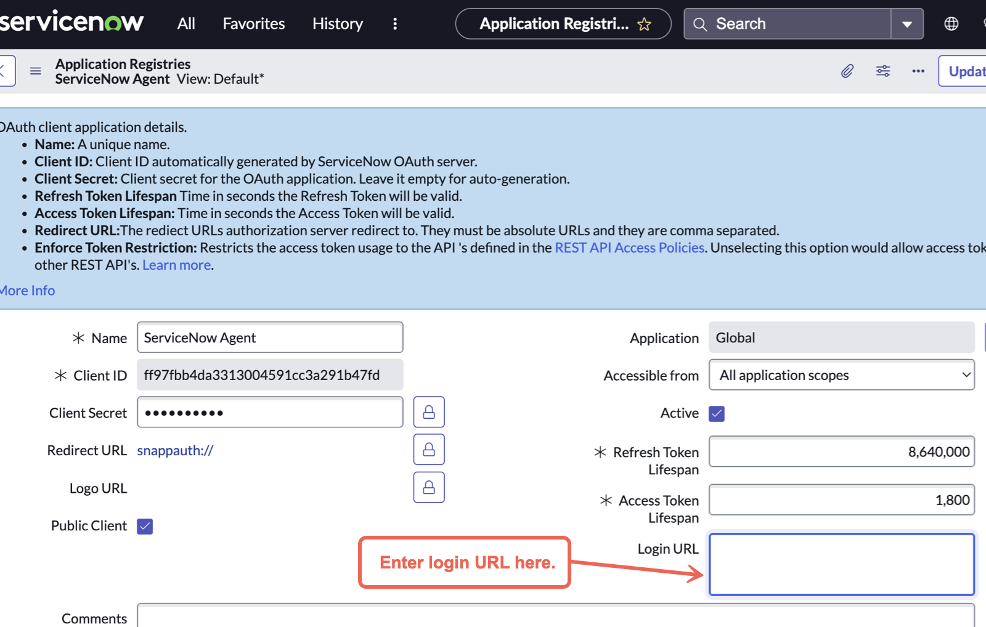Click into the Comments text area
The width and height of the screenshot is (986, 627).
(x=556, y=616)
